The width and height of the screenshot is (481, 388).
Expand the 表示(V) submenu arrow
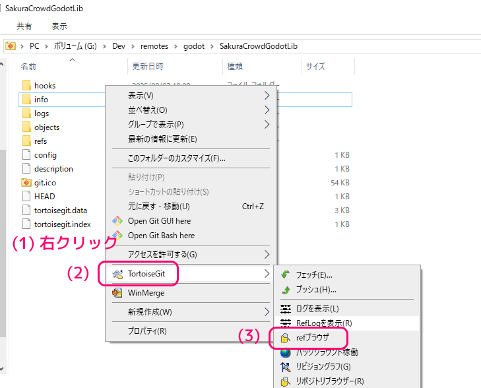click(x=267, y=96)
